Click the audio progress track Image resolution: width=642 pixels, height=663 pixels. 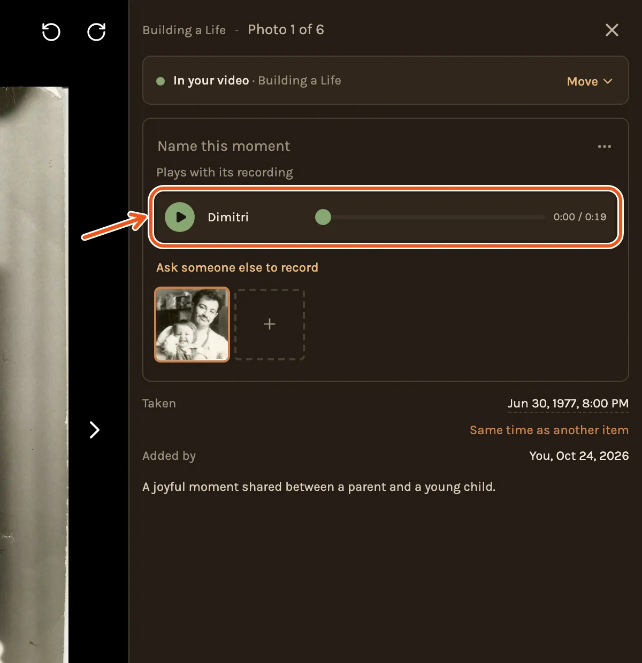tap(430, 217)
